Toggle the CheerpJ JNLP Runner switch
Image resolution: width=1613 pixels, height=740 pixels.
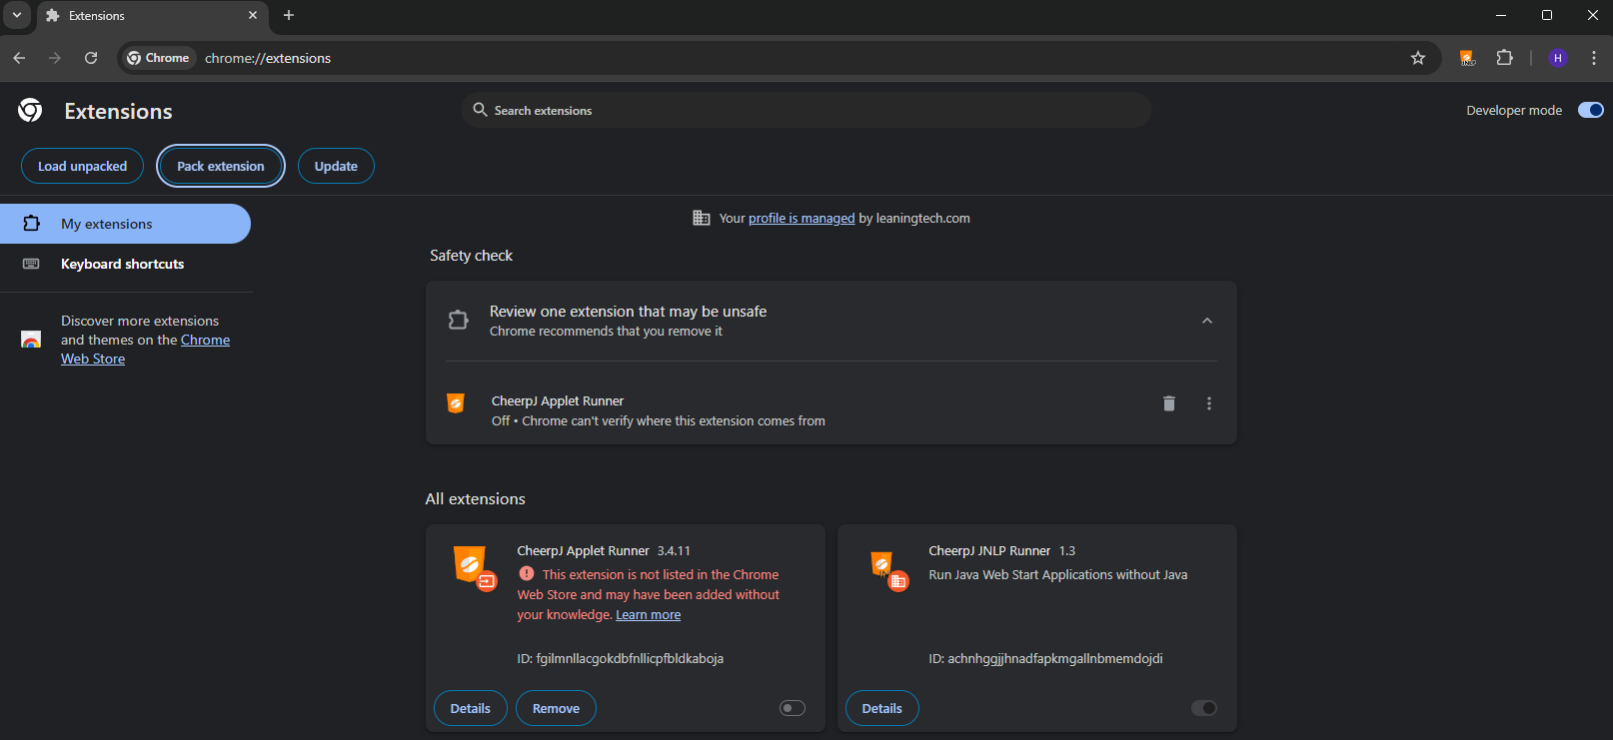coord(1203,708)
